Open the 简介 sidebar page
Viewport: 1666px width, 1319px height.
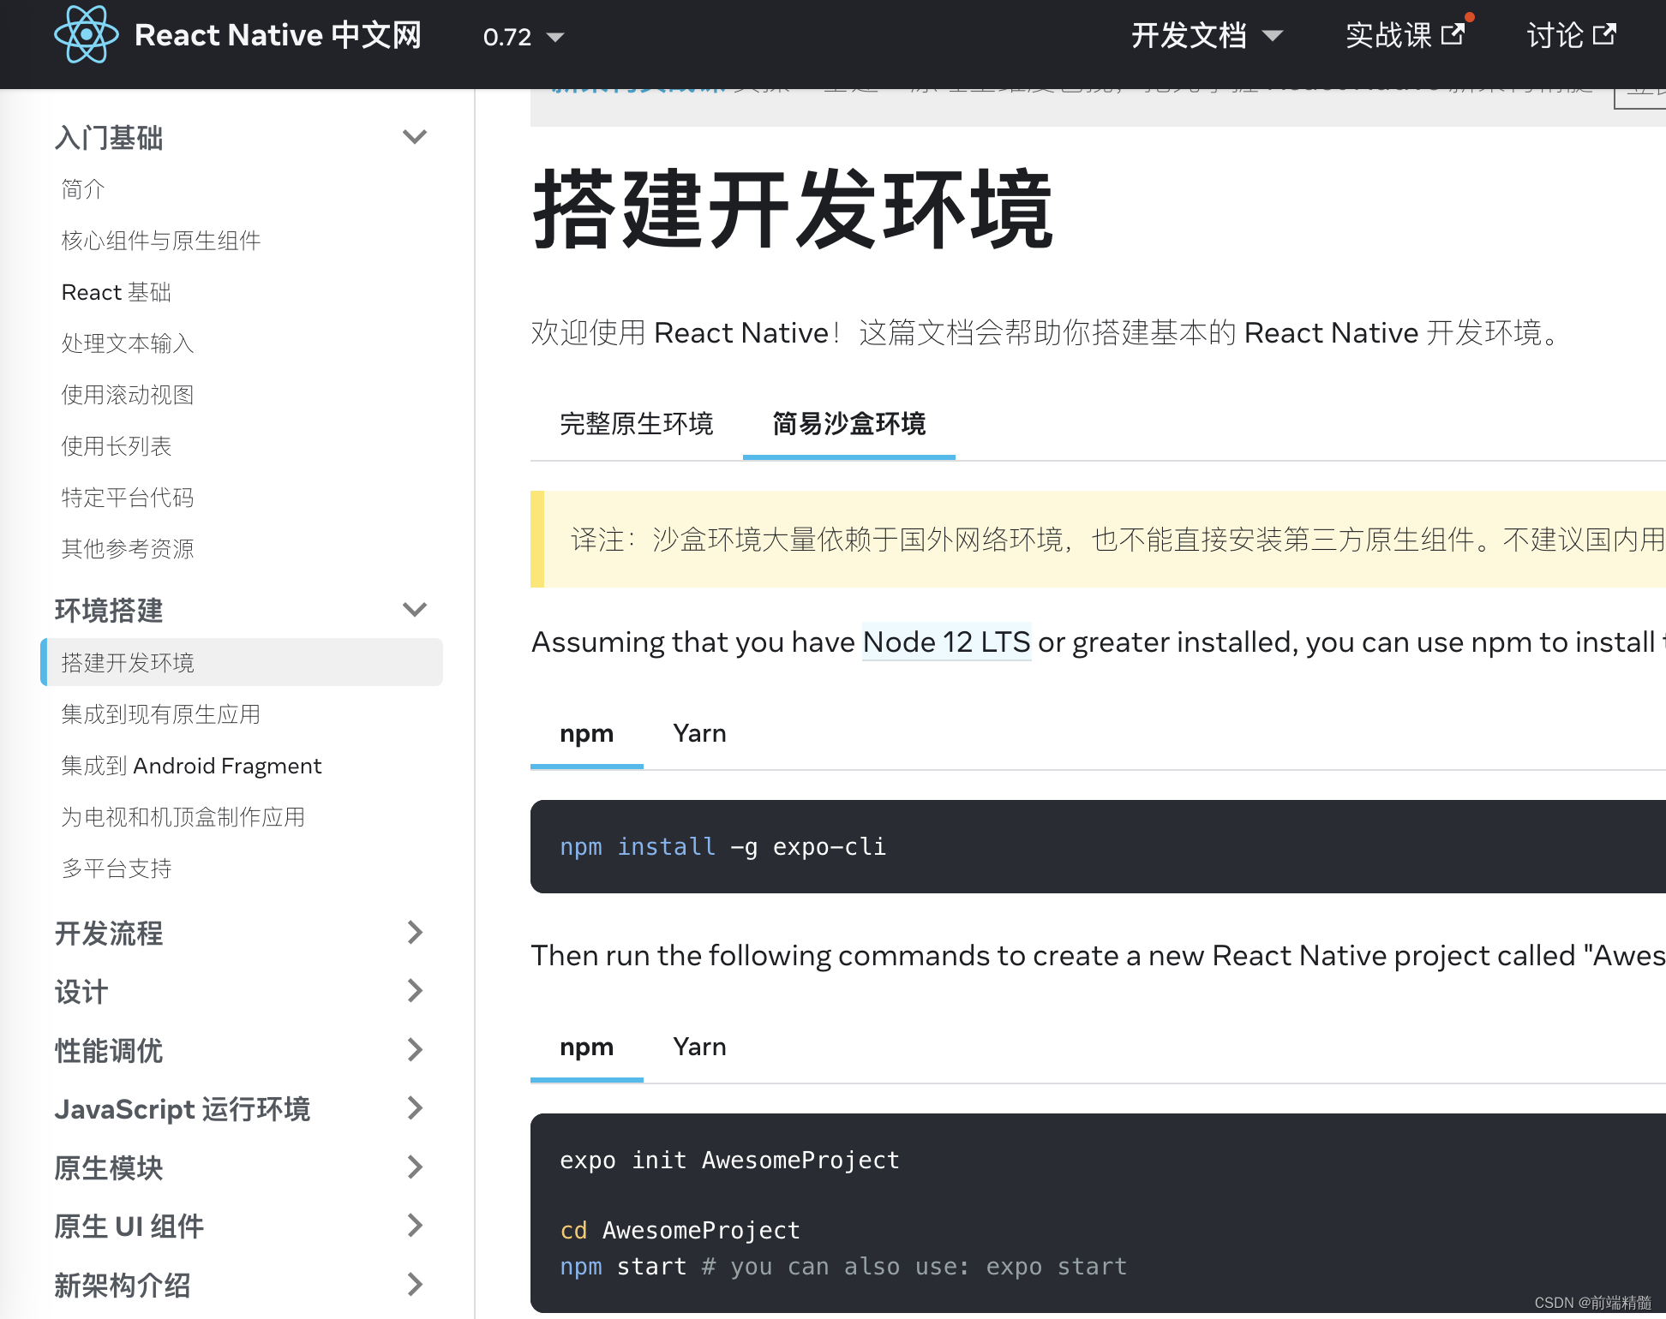click(x=83, y=189)
